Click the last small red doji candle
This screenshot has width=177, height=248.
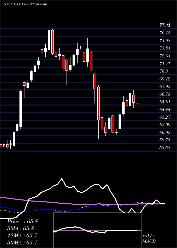coord(137,103)
